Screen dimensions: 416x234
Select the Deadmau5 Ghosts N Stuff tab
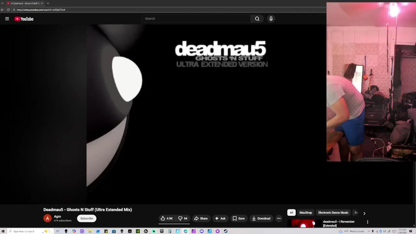(x=24, y=3)
